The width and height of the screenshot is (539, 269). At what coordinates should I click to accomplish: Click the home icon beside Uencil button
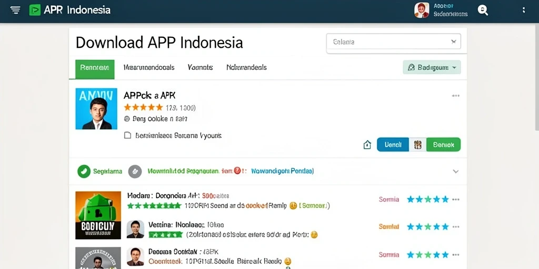[367, 145]
